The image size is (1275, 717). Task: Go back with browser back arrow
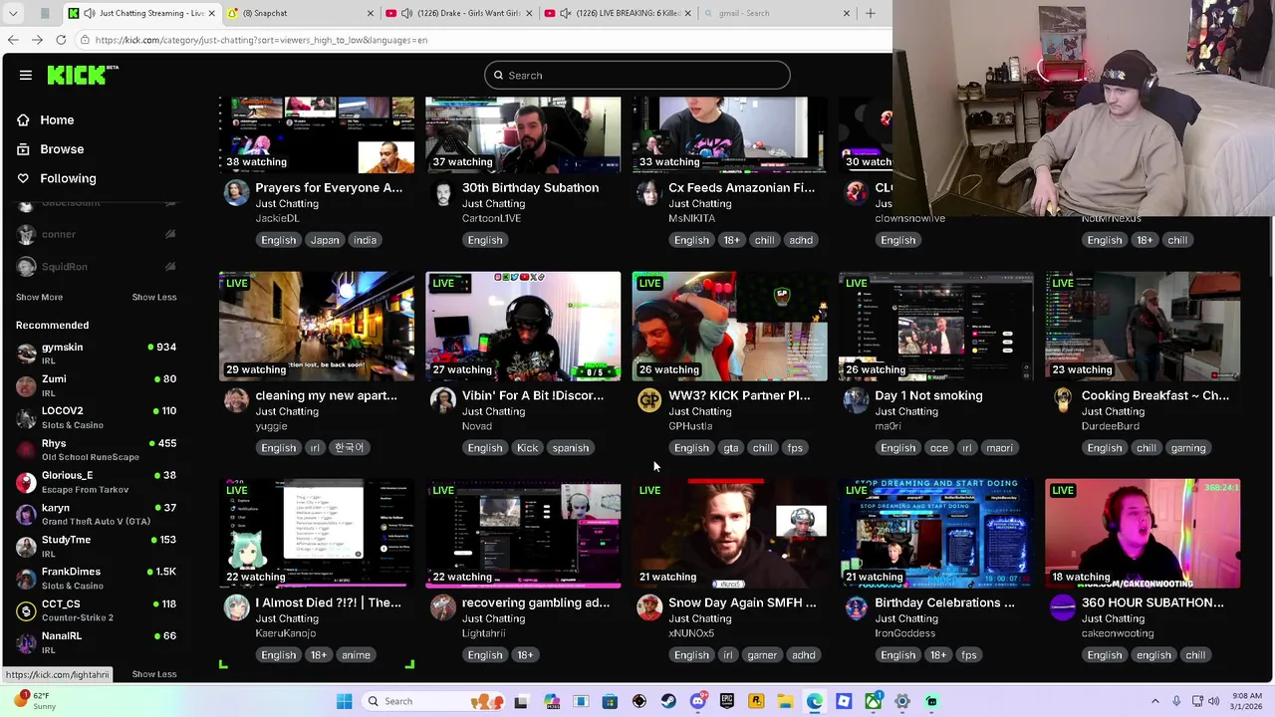13,40
